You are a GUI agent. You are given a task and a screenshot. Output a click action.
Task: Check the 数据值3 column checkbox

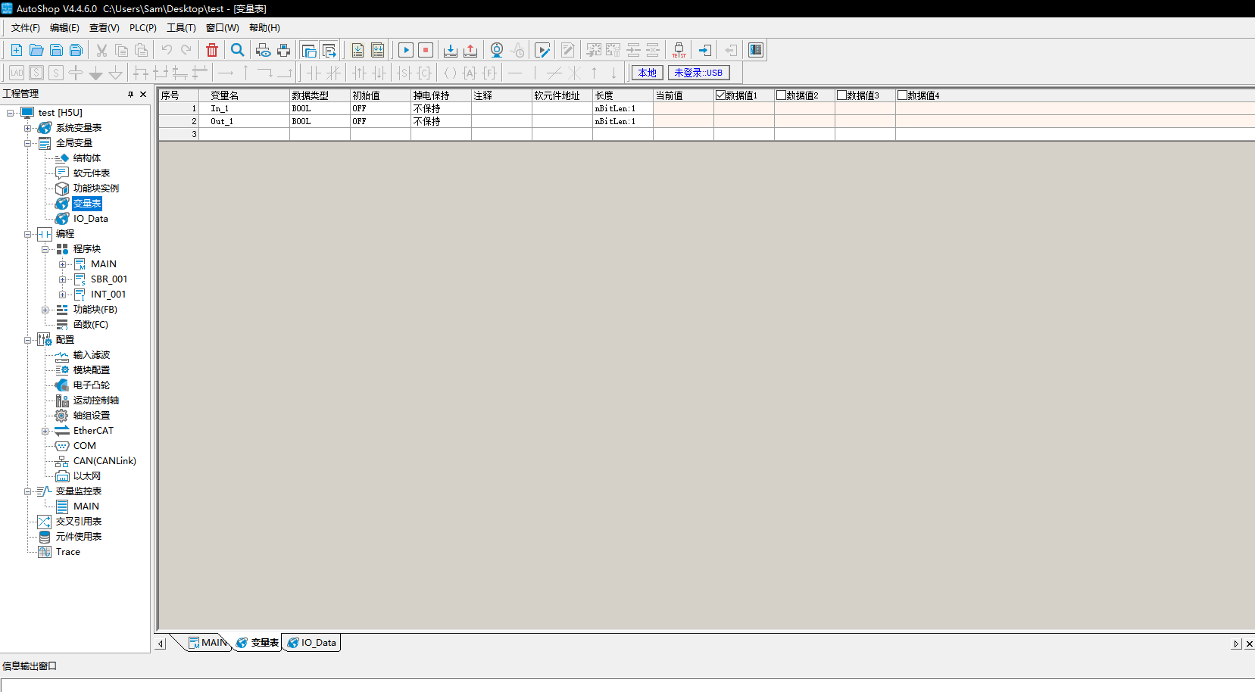point(841,95)
